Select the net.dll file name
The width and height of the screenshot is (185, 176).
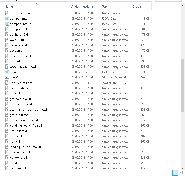click(x=14, y=163)
